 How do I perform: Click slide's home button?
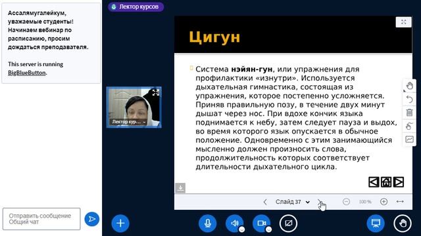tap(386, 182)
